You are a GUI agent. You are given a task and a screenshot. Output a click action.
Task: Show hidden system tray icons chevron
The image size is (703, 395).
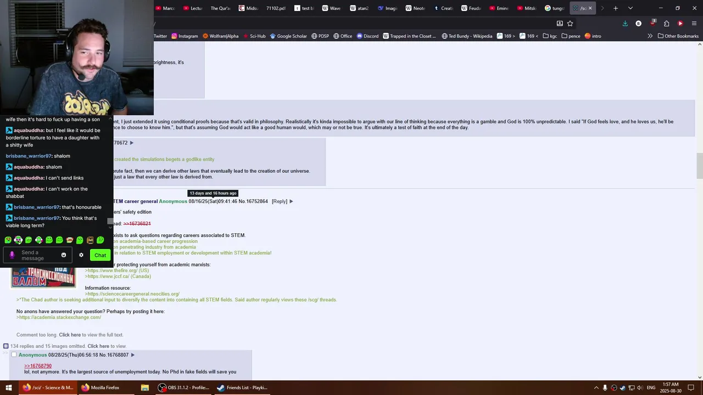point(596,387)
